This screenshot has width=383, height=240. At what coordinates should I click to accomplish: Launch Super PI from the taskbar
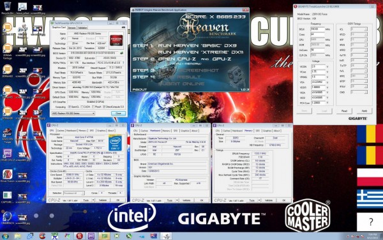(x=54, y=236)
